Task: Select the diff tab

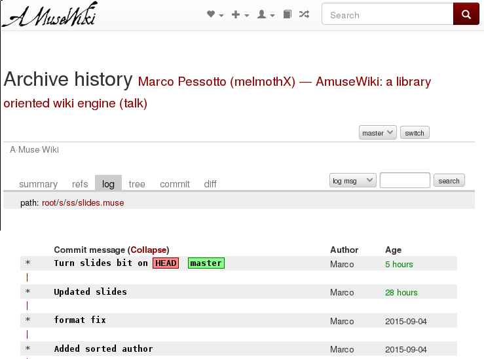Action: point(210,184)
